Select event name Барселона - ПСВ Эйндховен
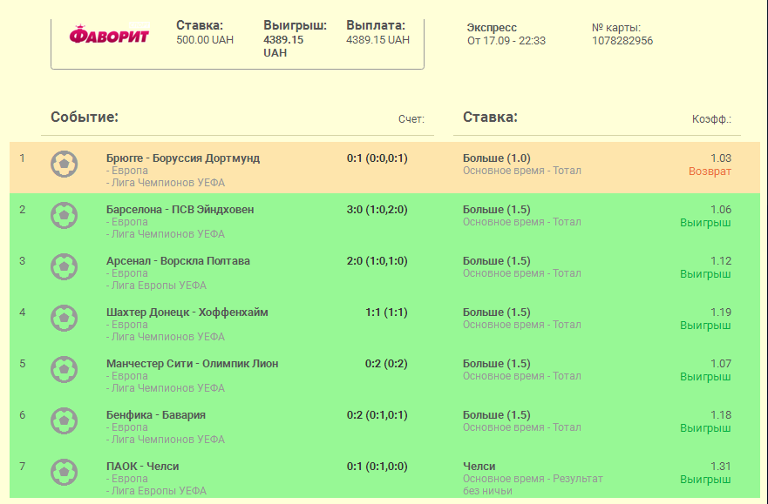 point(180,210)
